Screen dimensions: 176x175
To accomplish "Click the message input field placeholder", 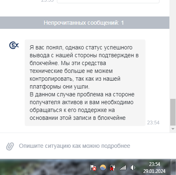I will click(x=75, y=146).
